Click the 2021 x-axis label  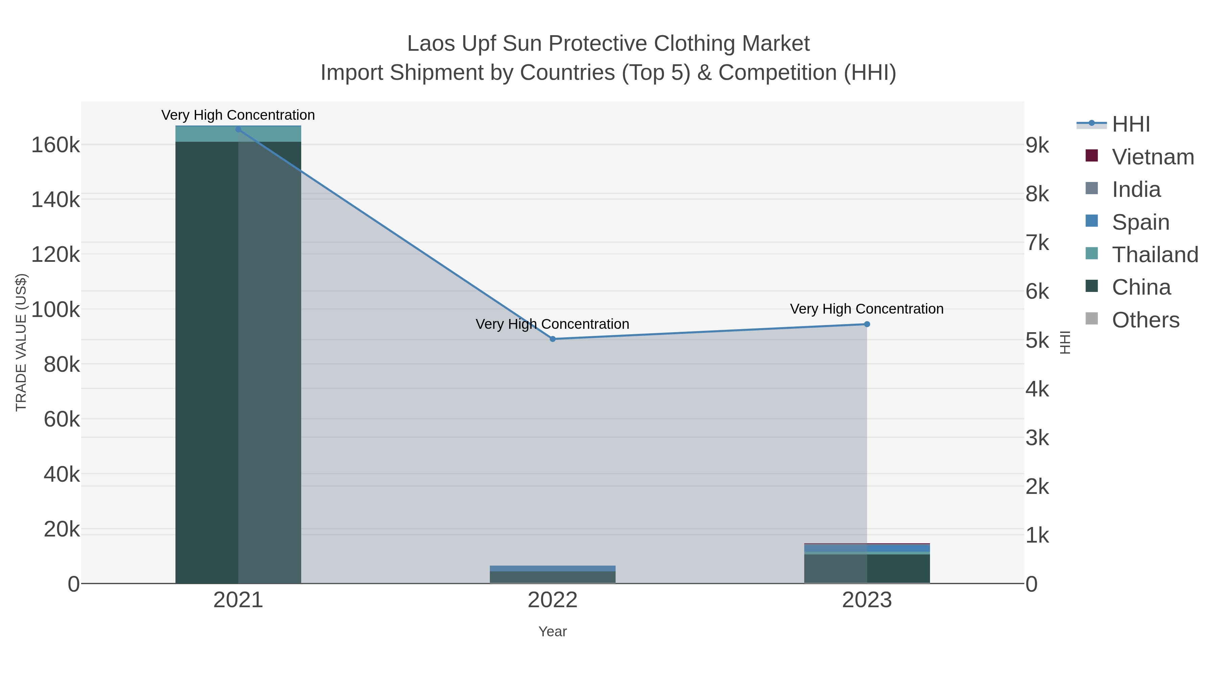pos(238,600)
